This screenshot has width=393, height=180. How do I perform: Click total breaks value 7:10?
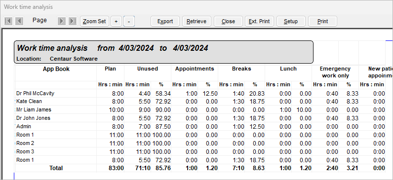pyautogui.click(x=238, y=168)
